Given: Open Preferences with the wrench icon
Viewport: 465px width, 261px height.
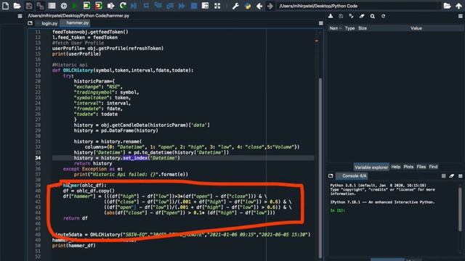Looking at the screenshot, I should (235, 6).
